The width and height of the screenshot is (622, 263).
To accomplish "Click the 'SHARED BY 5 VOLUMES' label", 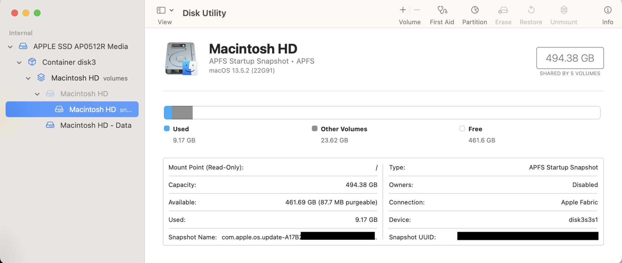I will point(570,74).
